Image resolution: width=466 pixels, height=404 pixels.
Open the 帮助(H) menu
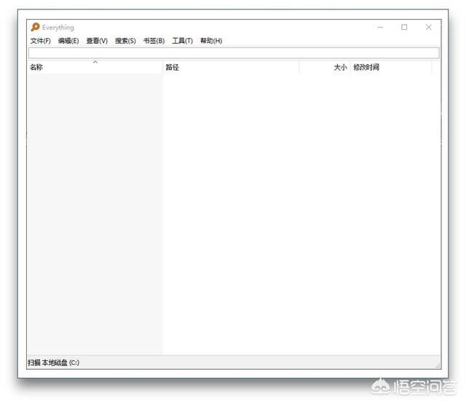click(x=211, y=41)
